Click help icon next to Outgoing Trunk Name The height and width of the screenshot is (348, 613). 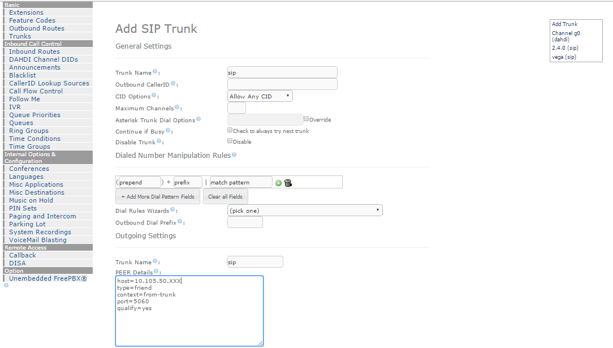point(155,261)
